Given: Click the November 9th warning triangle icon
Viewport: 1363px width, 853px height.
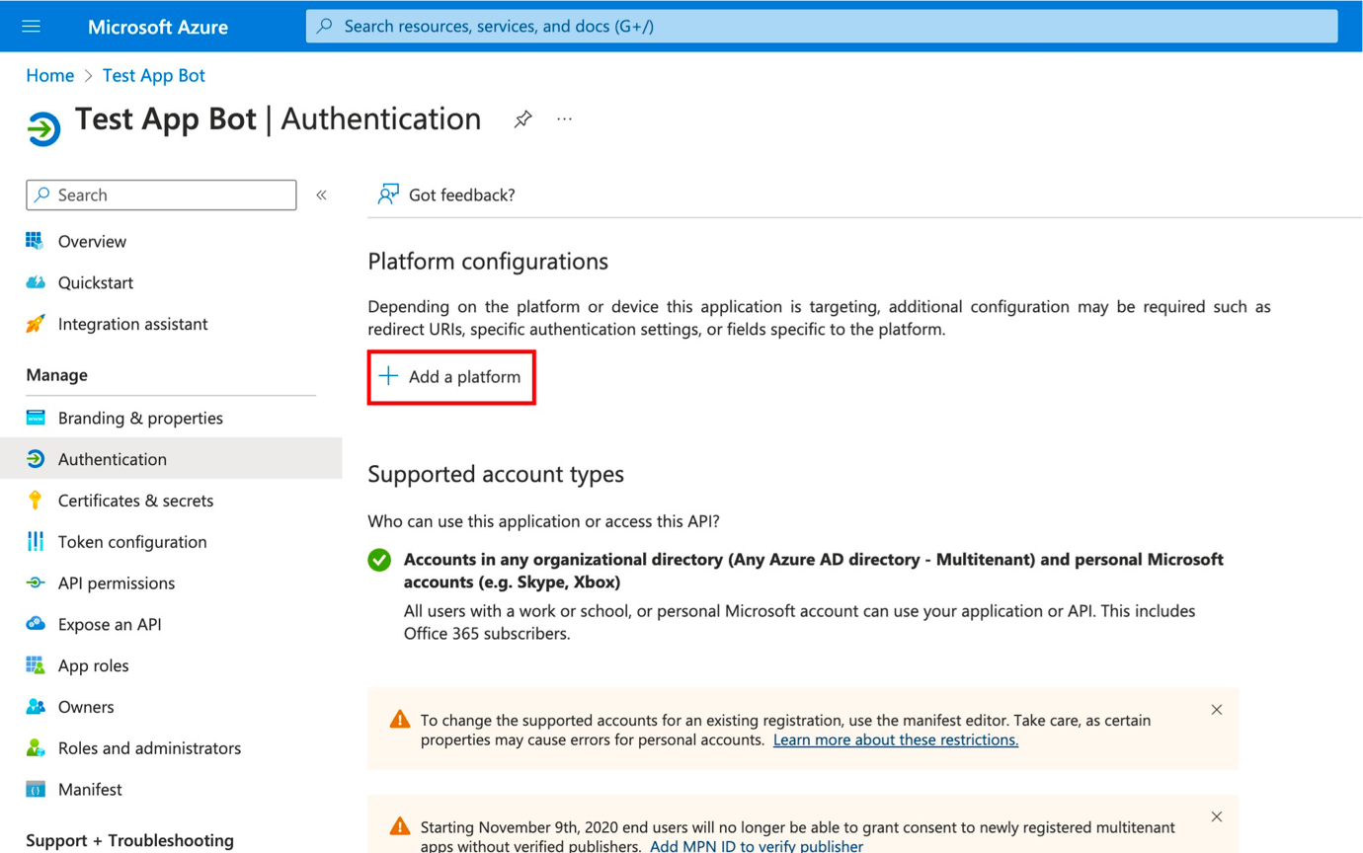Looking at the screenshot, I should 400,825.
